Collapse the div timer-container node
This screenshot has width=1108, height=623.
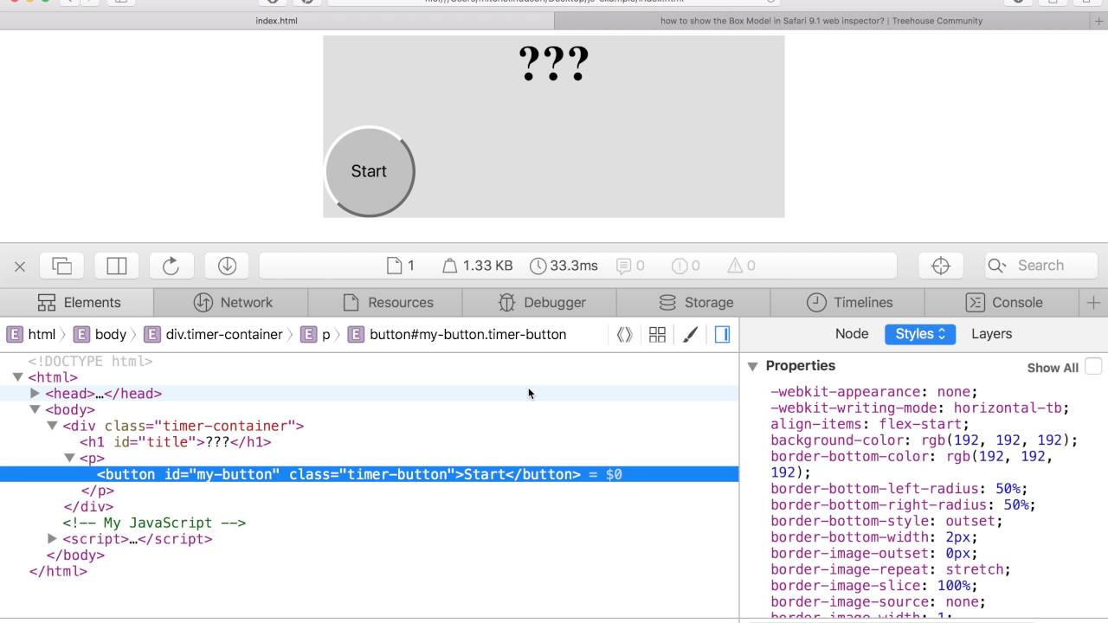click(52, 426)
